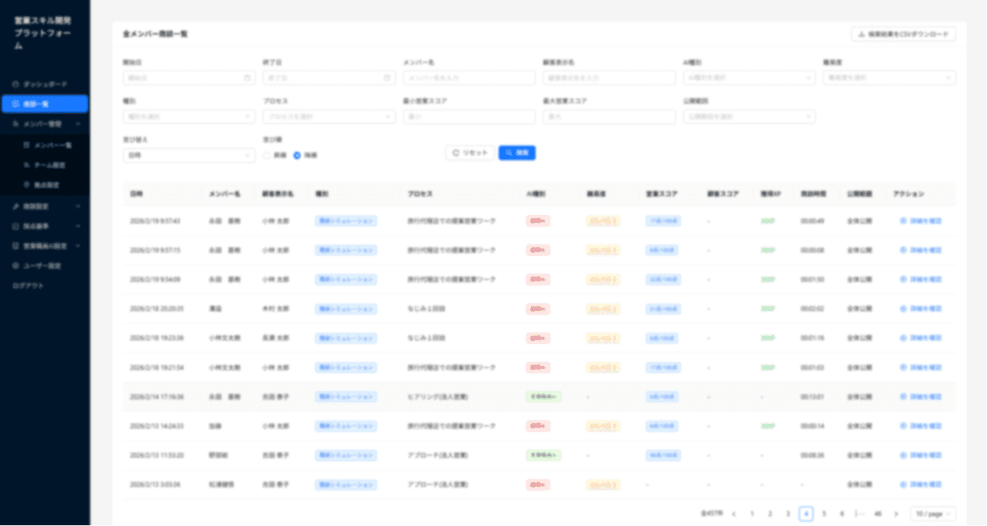
Task: Go to pagination page 6
Action: (842, 514)
